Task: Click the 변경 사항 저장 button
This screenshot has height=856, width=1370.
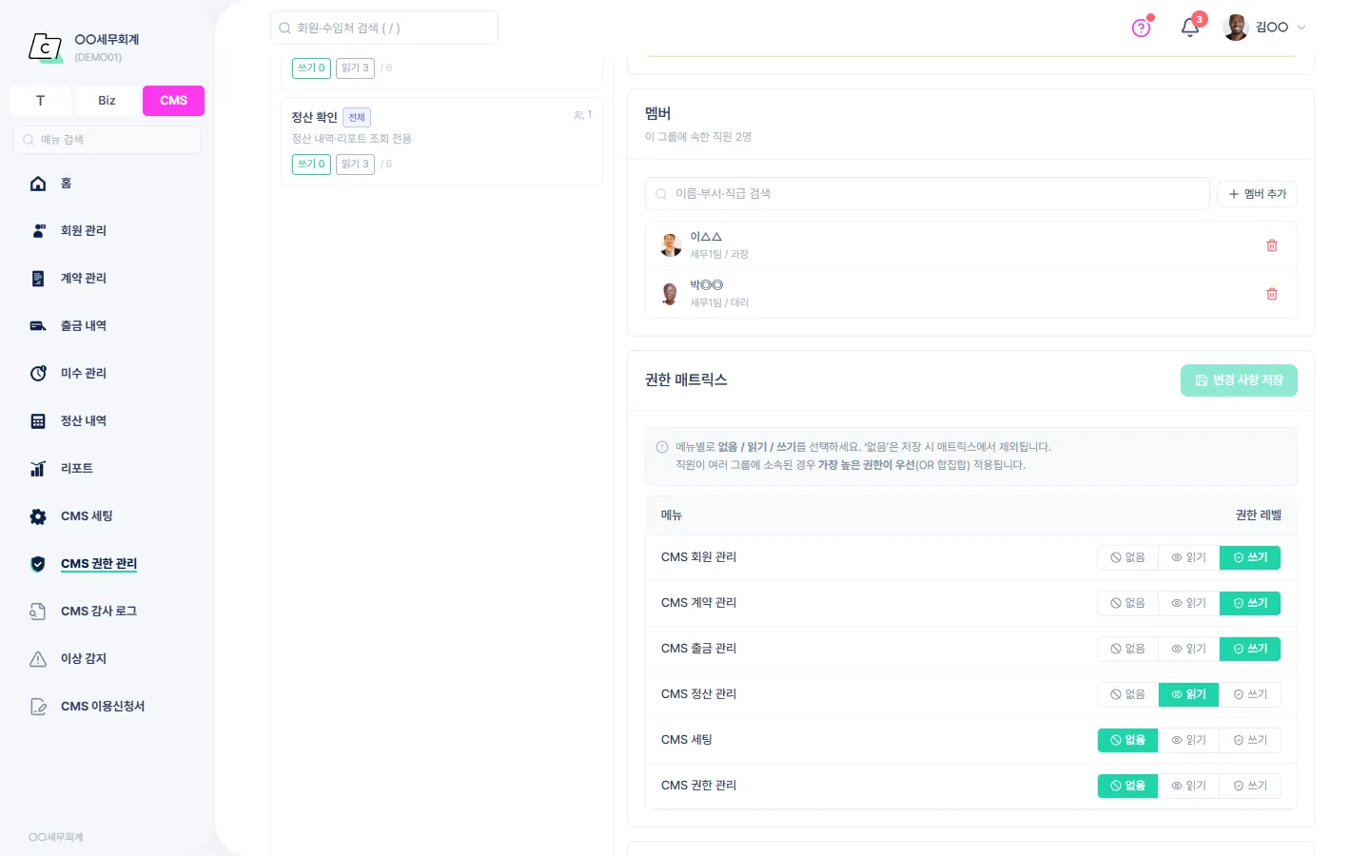Action: tap(1239, 380)
